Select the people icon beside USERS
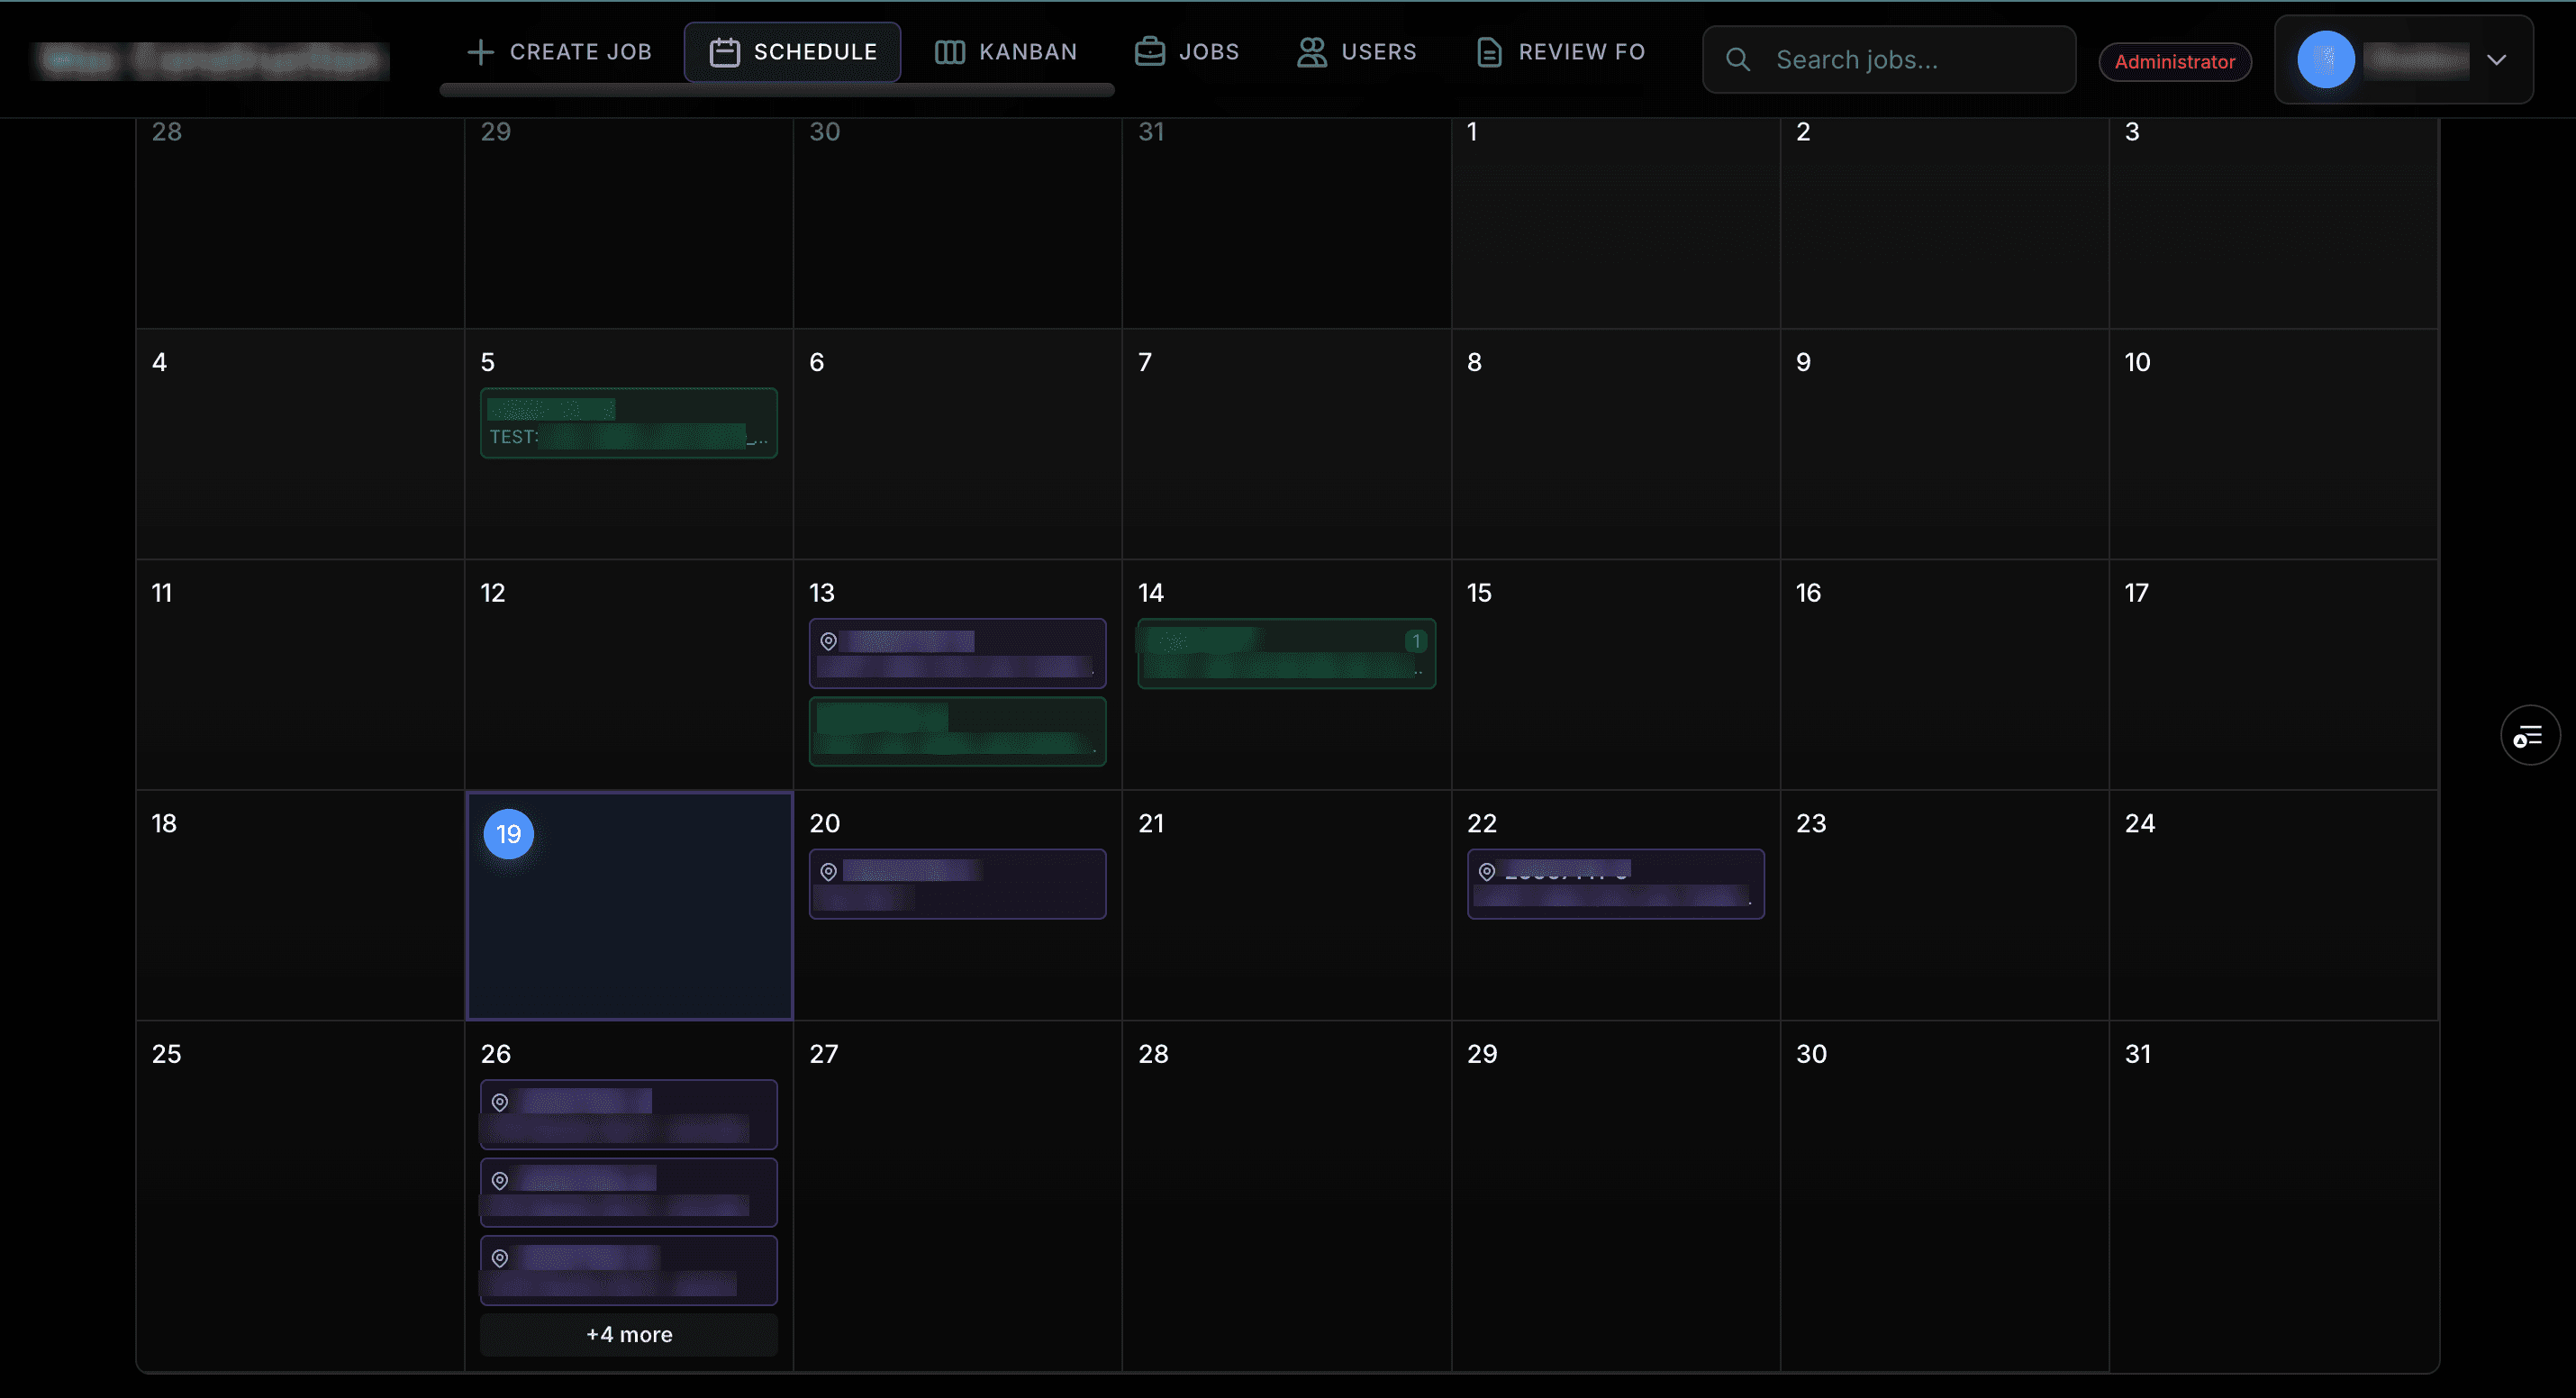 1311,52
